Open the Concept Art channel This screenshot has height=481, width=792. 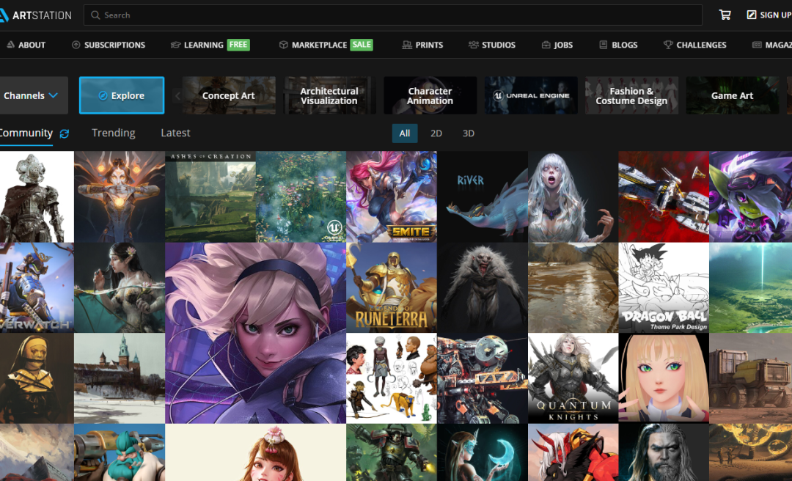point(229,95)
